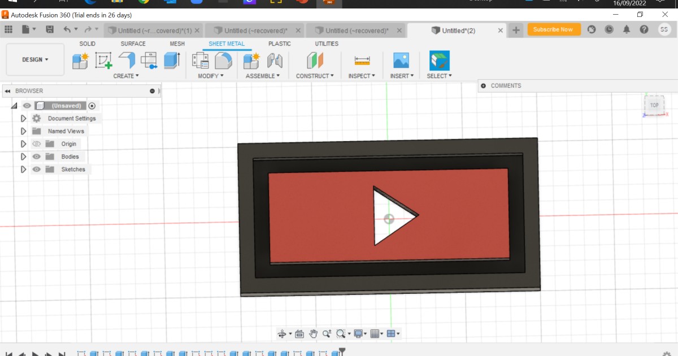
Task: Select the Orbit navigation tool
Action: click(282, 334)
